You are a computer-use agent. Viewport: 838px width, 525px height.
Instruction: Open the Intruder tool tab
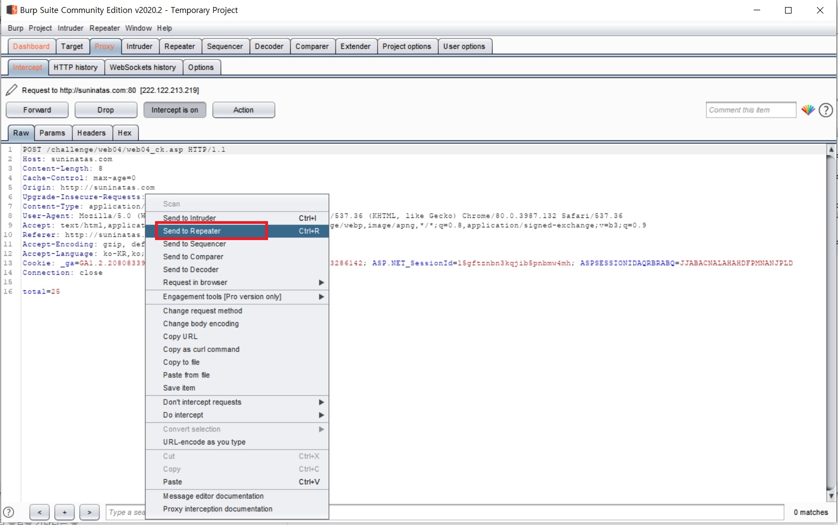click(x=139, y=46)
